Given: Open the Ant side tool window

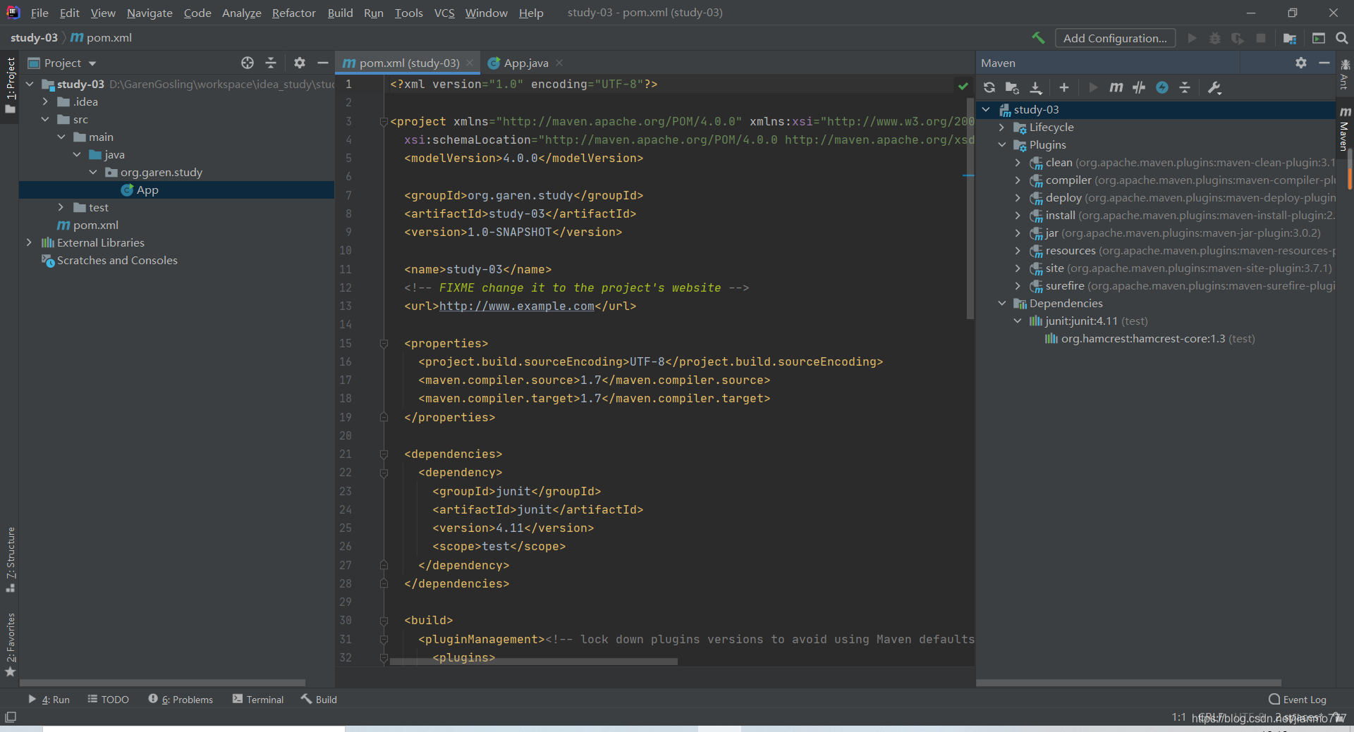Looking at the screenshot, I should pyautogui.click(x=1345, y=75).
